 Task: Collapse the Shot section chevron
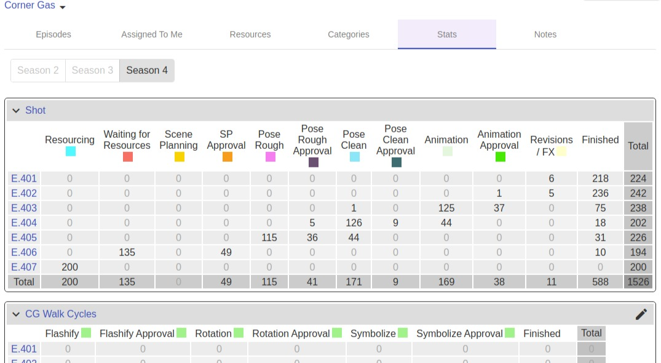pyautogui.click(x=17, y=111)
